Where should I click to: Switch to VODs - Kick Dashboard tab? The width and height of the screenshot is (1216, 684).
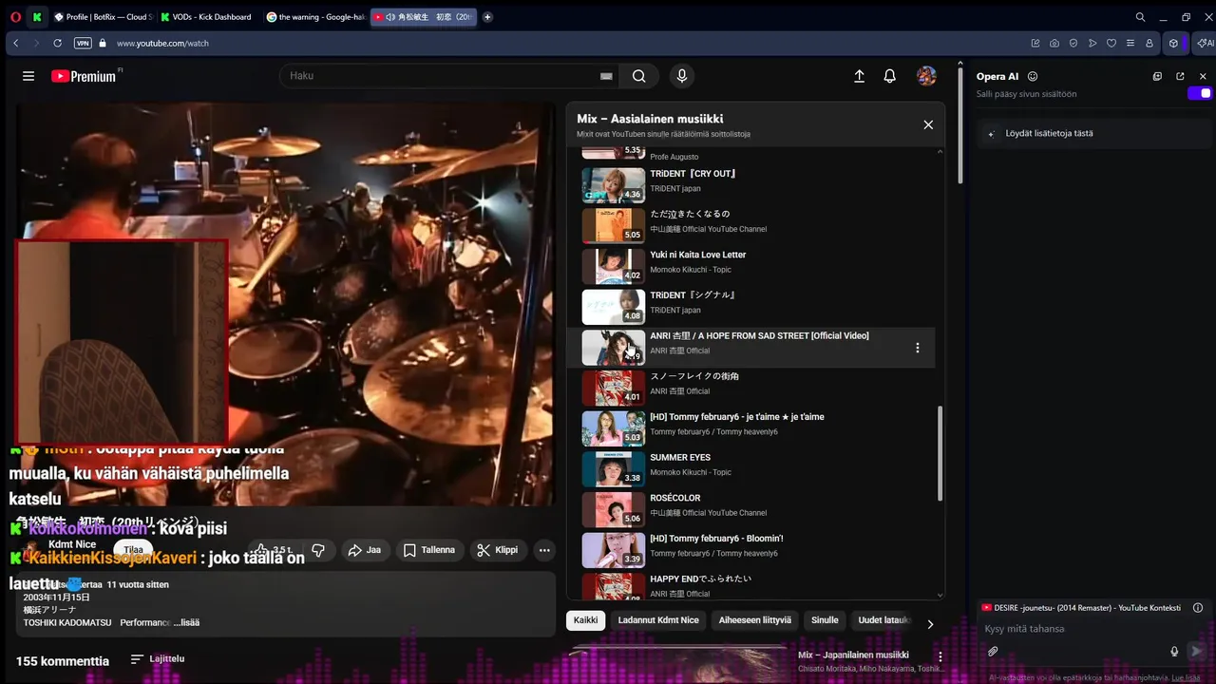click(207, 17)
